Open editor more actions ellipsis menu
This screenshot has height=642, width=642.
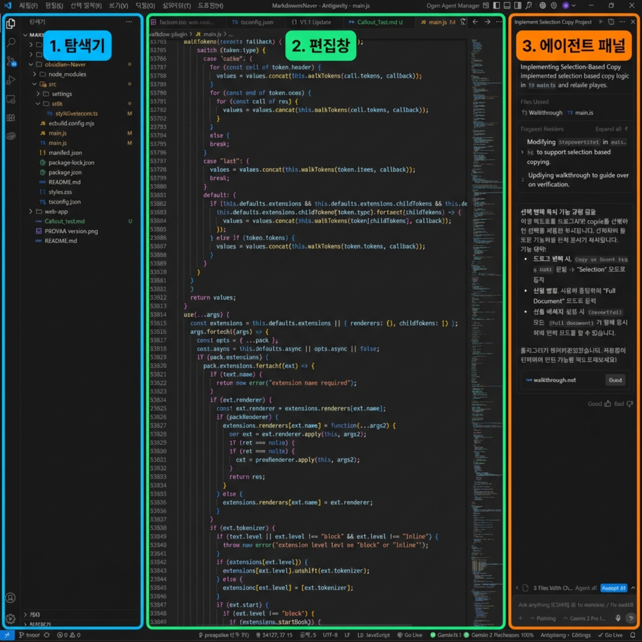pos(499,22)
